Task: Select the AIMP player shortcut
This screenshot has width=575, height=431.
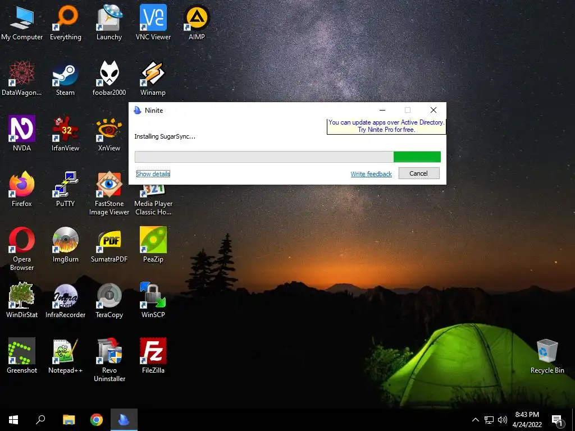Action: click(x=197, y=22)
